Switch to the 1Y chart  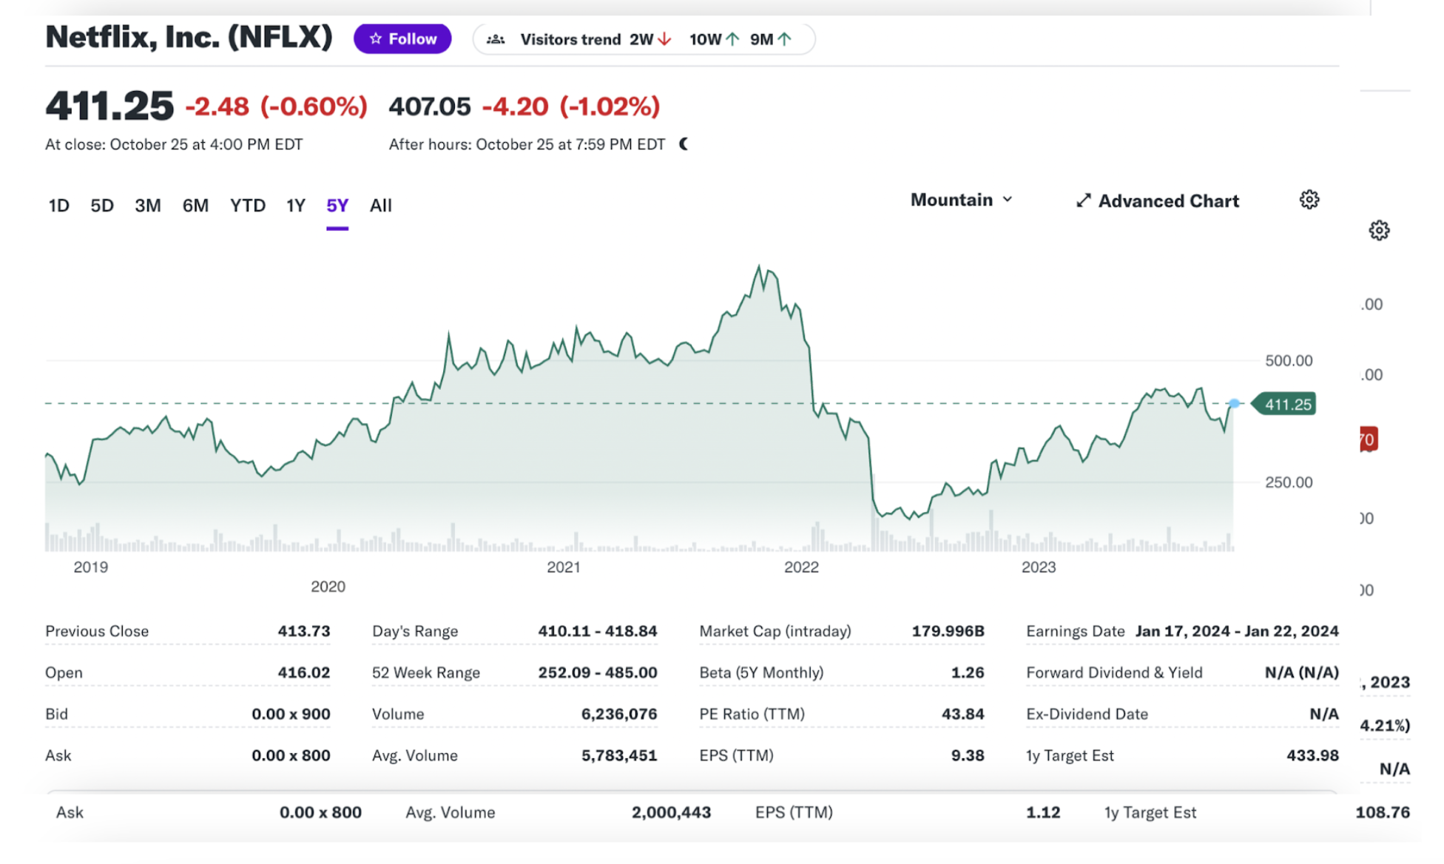pos(294,206)
